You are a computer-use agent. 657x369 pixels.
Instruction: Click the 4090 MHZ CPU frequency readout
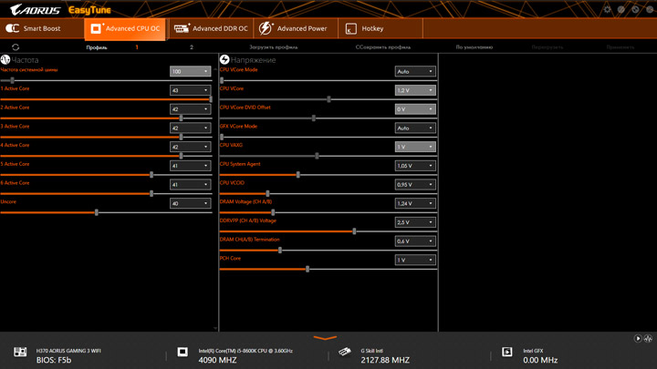point(217,360)
